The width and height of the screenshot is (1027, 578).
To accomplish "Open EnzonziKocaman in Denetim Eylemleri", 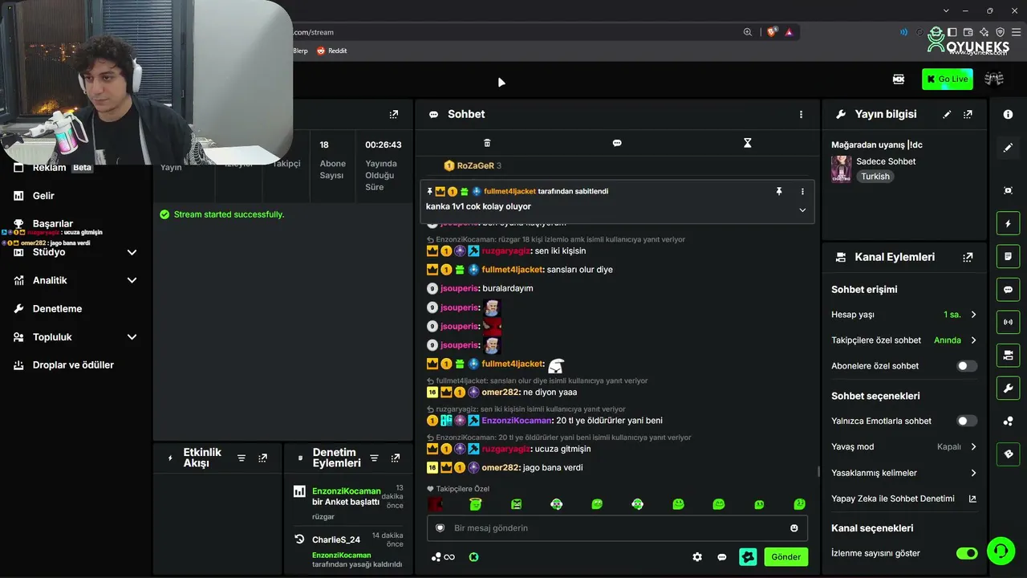I will pos(347,491).
